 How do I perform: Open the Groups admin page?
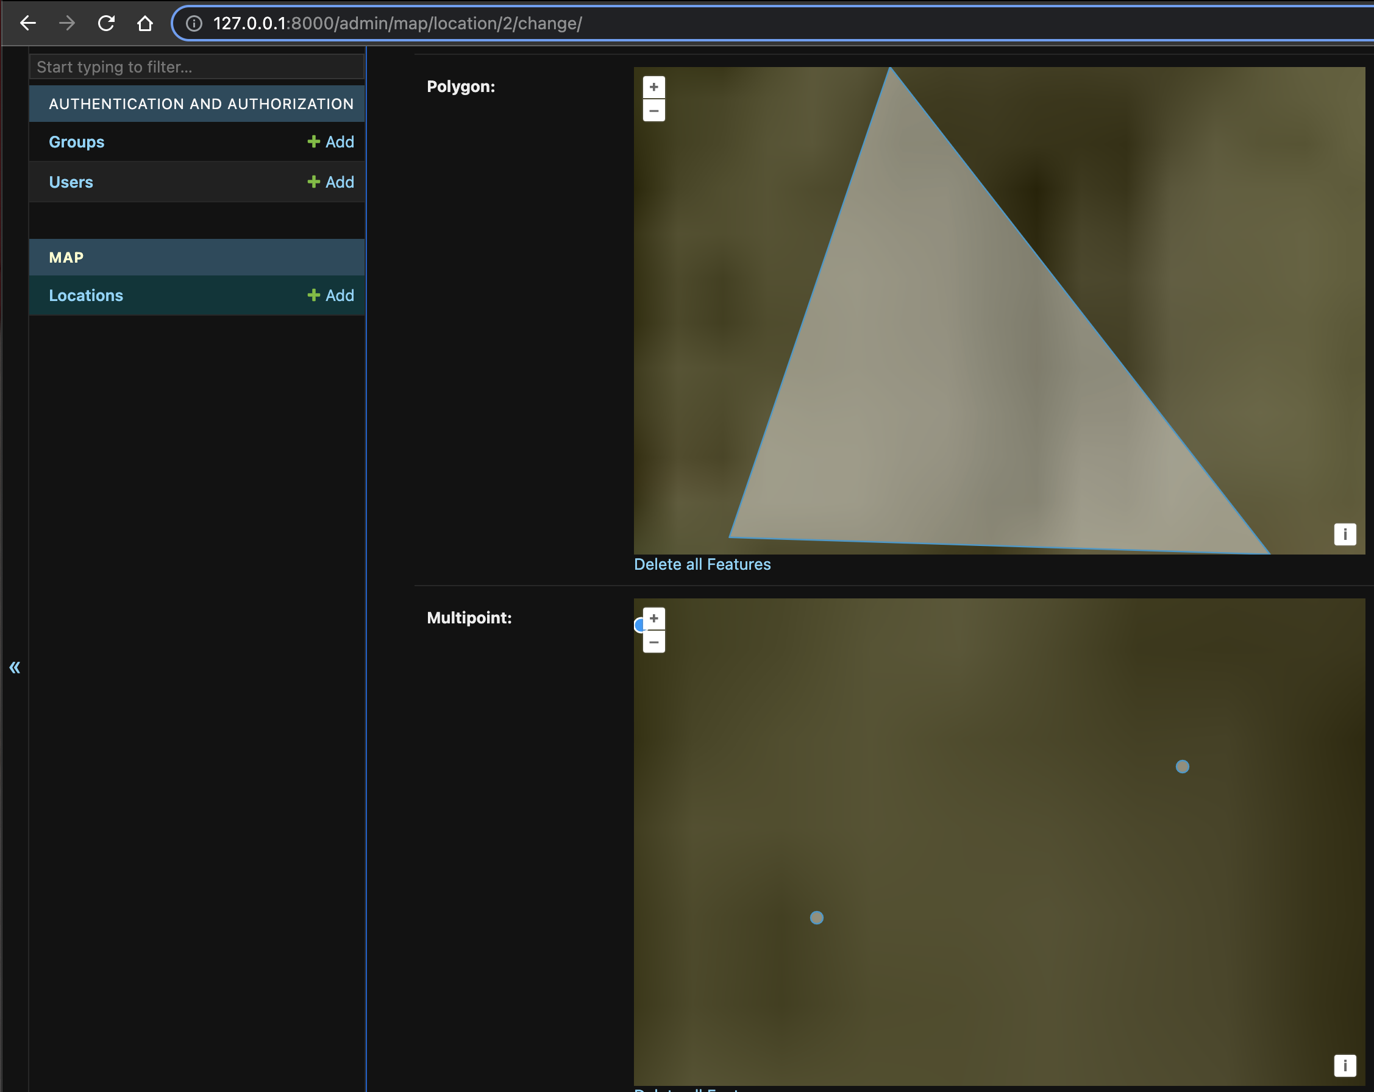point(76,142)
